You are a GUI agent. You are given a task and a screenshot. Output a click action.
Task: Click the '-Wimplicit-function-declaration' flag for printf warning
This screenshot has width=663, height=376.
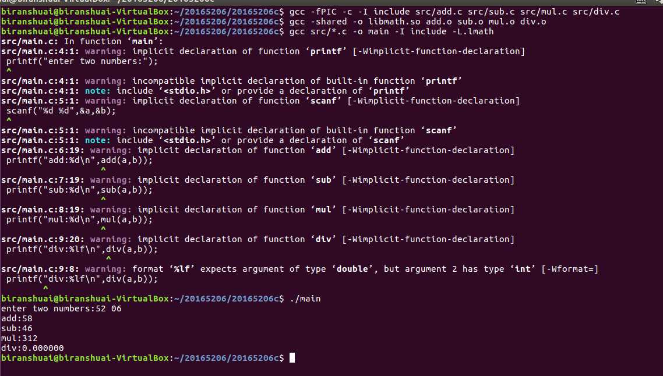click(x=439, y=52)
